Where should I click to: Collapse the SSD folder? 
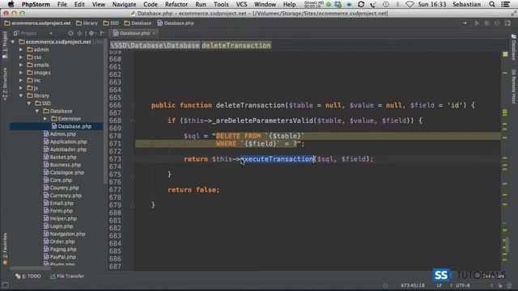click(29, 103)
